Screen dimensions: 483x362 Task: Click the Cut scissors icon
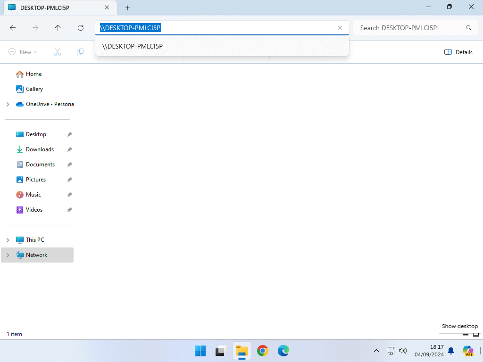[x=58, y=52]
